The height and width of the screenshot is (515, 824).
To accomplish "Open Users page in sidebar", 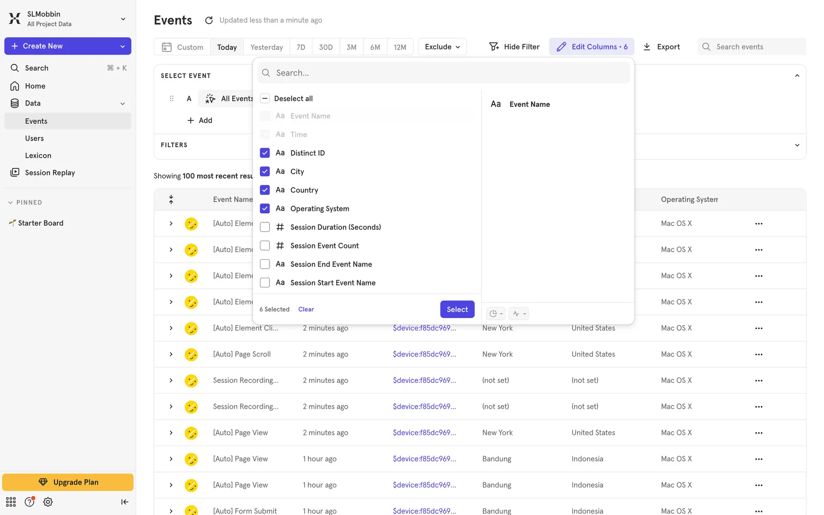I will click(34, 138).
